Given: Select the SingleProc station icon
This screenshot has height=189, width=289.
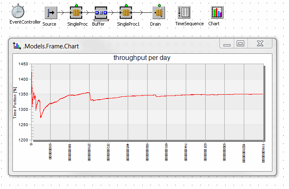Looking at the screenshot, I should (x=76, y=13).
